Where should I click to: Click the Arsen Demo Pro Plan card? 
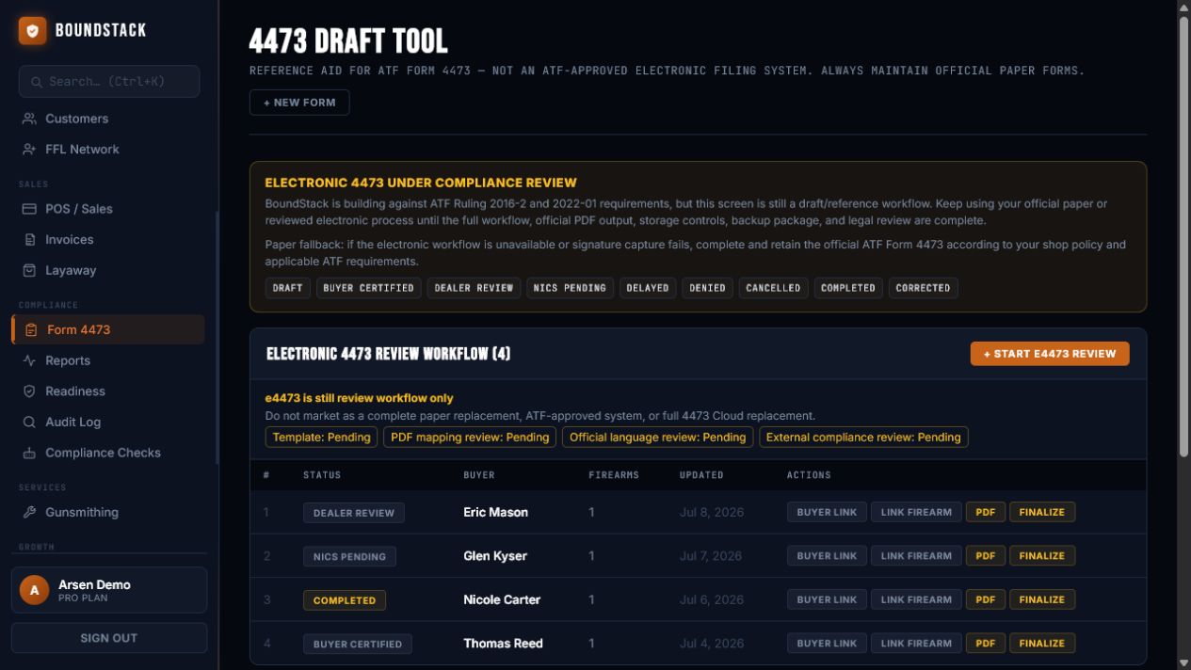[109, 590]
